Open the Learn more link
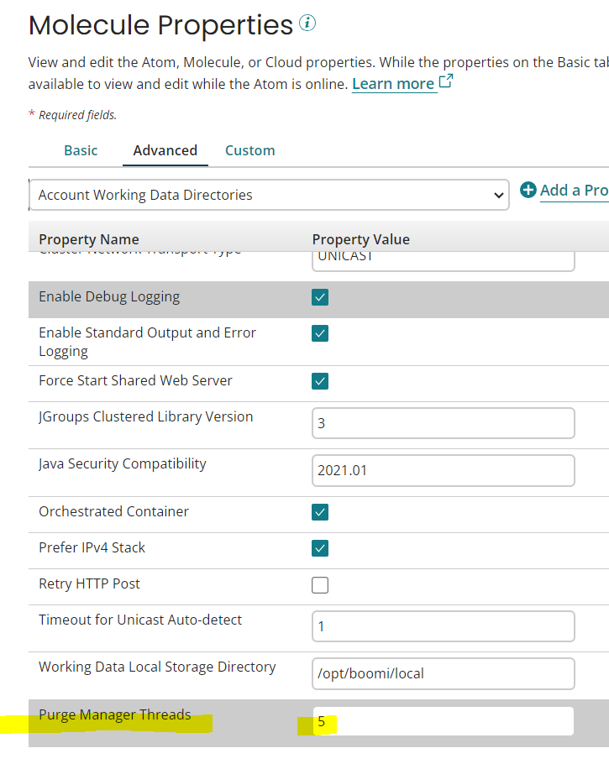The height and width of the screenshot is (764, 609). (x=392, y=84)
